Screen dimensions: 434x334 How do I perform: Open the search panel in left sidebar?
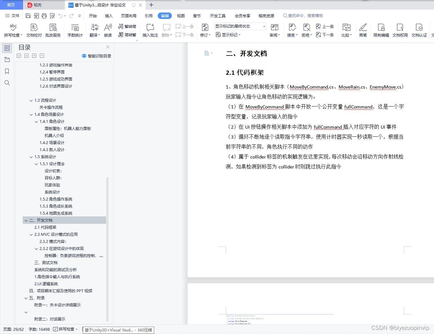coord(7,83)
